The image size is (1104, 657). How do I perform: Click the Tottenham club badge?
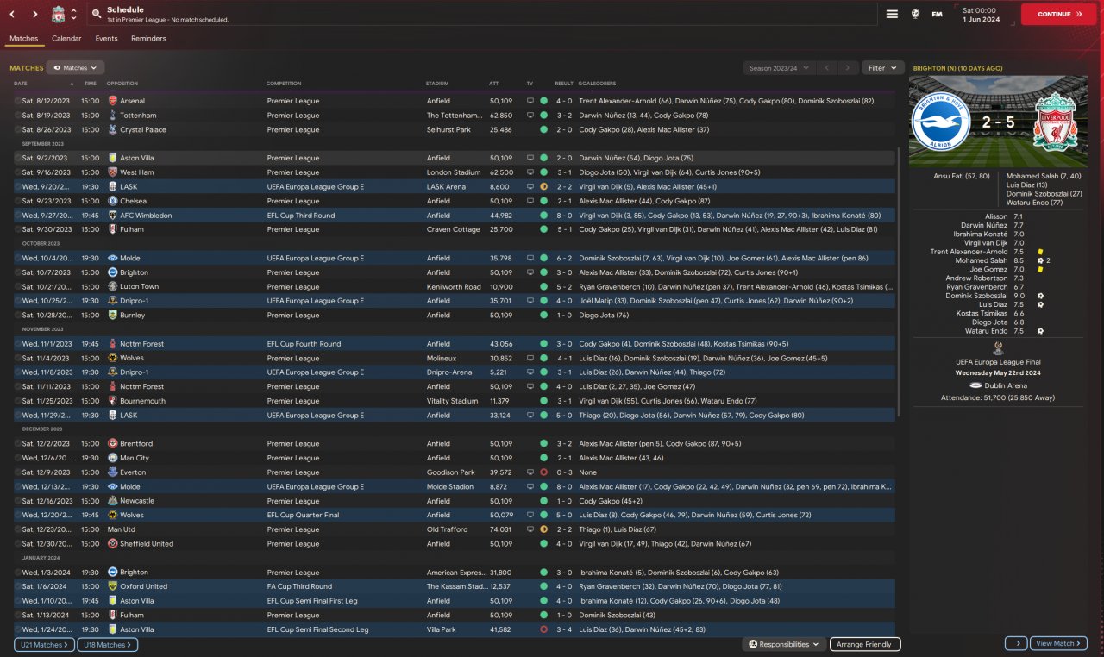pos(113,115)
